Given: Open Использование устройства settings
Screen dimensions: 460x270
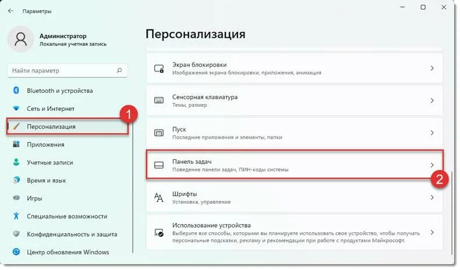Looking at the screenshot, I should point(294,232).
